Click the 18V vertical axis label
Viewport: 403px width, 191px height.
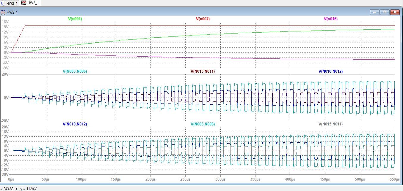click(5, 22)
